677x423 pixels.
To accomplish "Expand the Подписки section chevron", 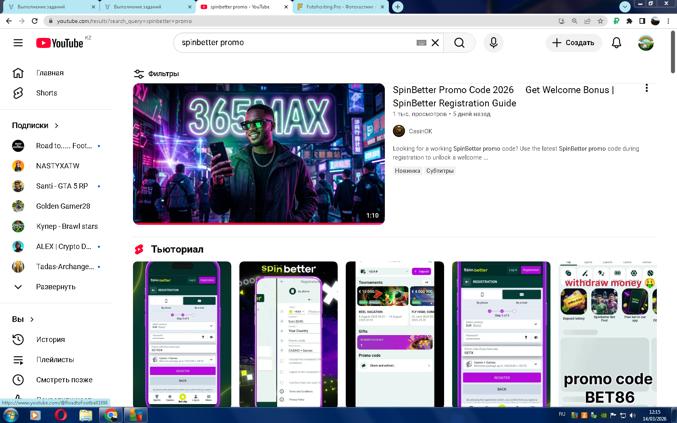I will point(56,126).
